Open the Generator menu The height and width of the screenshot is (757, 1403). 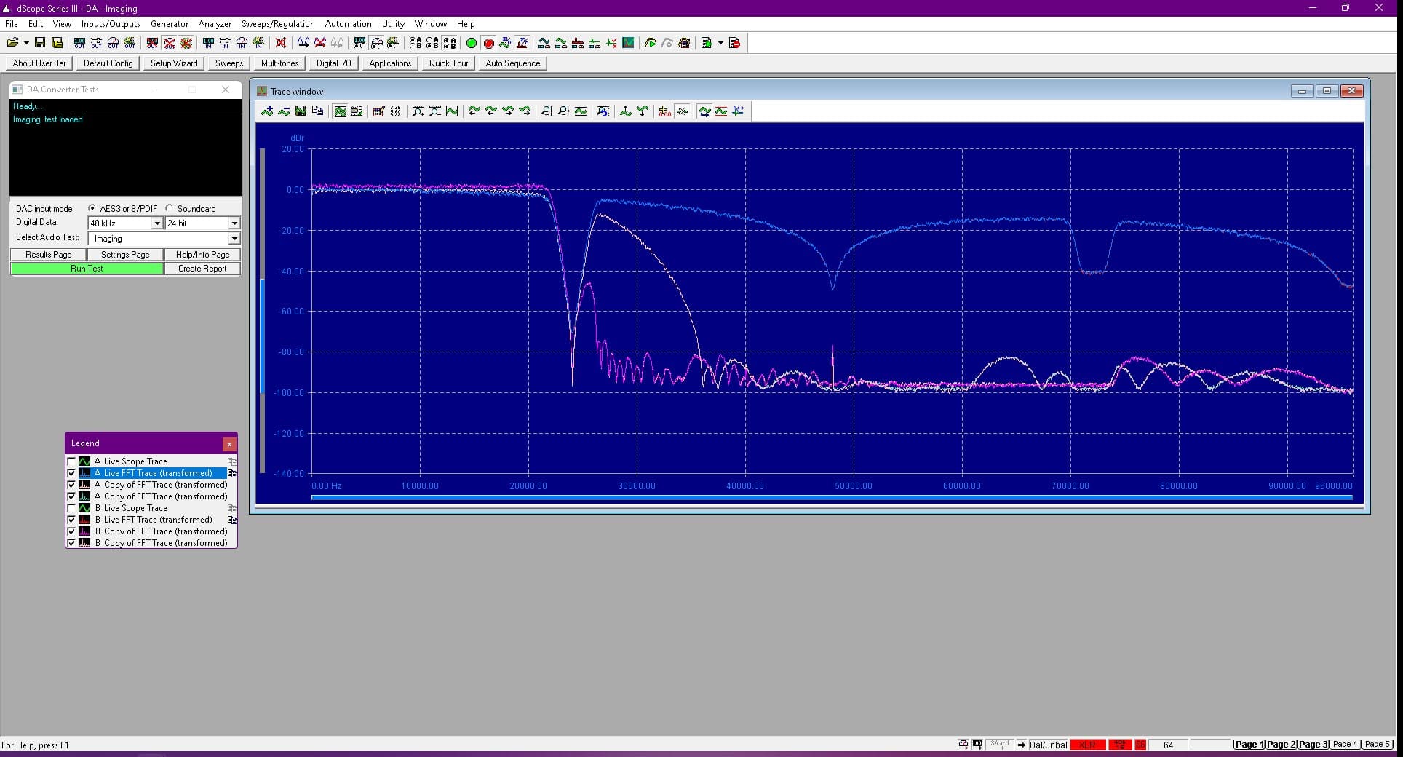(170, 24)
